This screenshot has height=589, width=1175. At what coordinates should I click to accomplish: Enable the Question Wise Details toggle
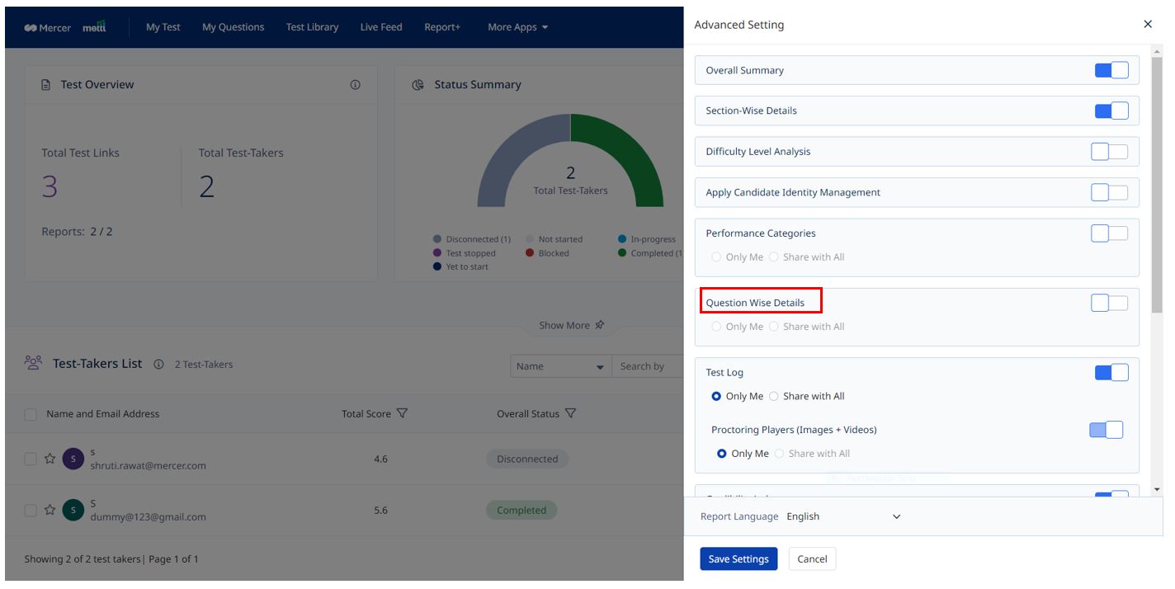[x=1109, y=303]
